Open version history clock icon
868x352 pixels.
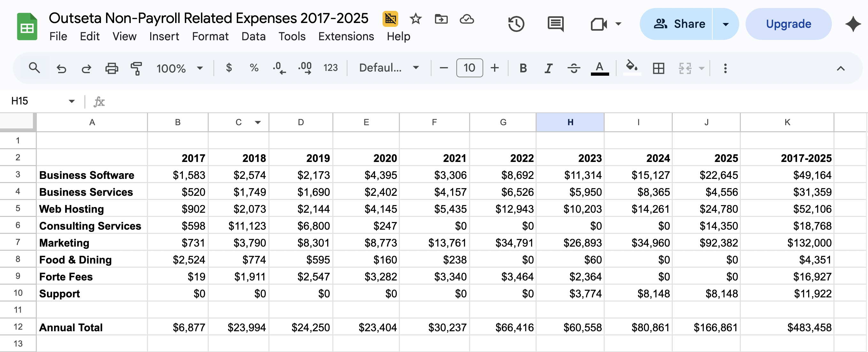click(515, 24)
